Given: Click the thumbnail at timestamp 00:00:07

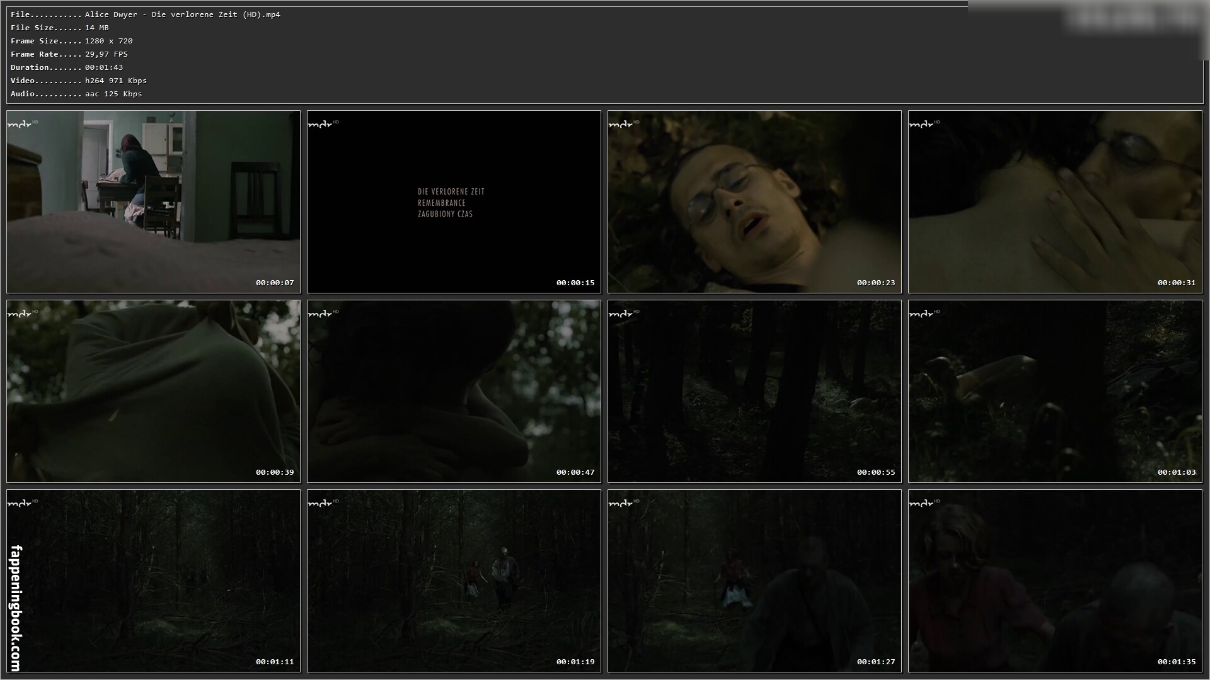Looking at the screenshot, I should [153, 201].
